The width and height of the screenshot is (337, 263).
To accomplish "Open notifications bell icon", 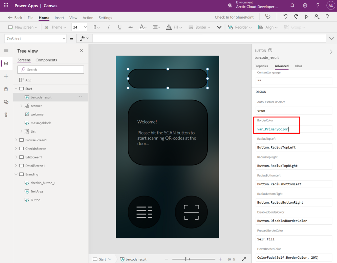I will pyautogui.click(x=292, y=5).
